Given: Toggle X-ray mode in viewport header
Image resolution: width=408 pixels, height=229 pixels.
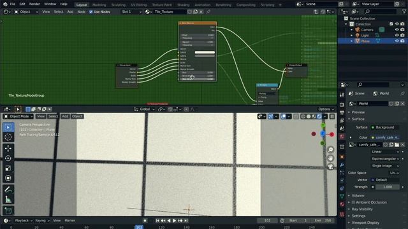Looking at the screenshot, I should 296,116.
